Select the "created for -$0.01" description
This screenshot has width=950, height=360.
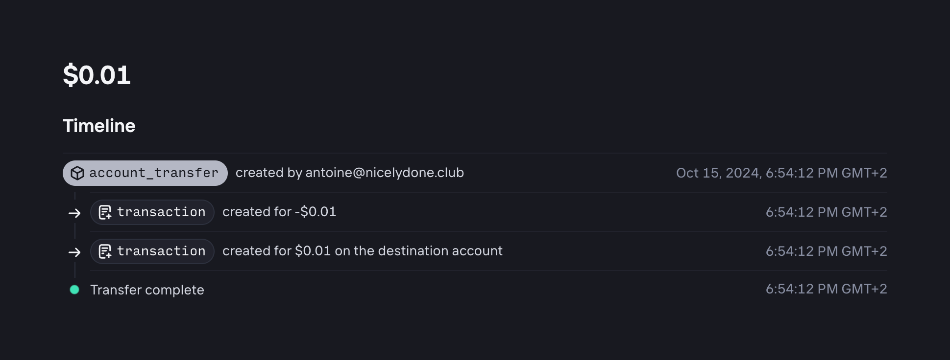(279, 212)
